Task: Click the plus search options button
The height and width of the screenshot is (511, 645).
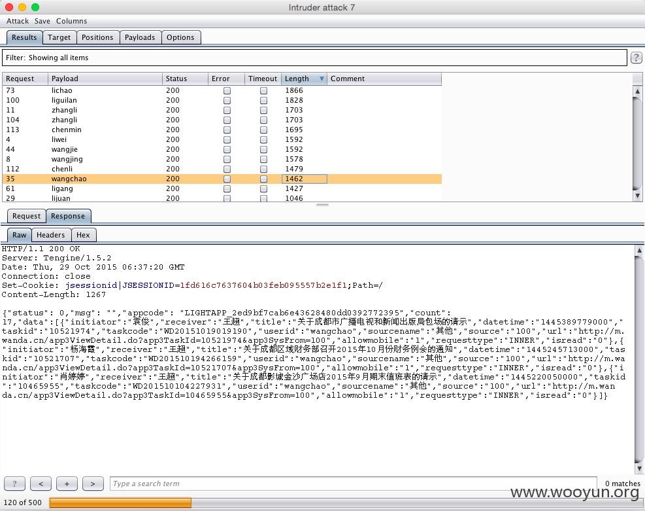Action: click(67, 484)
